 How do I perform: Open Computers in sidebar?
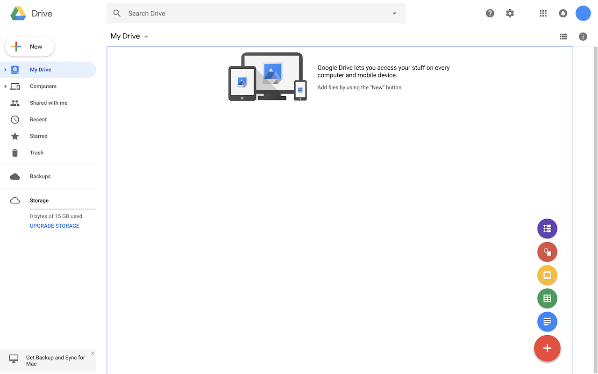click(x=48, y=86)
